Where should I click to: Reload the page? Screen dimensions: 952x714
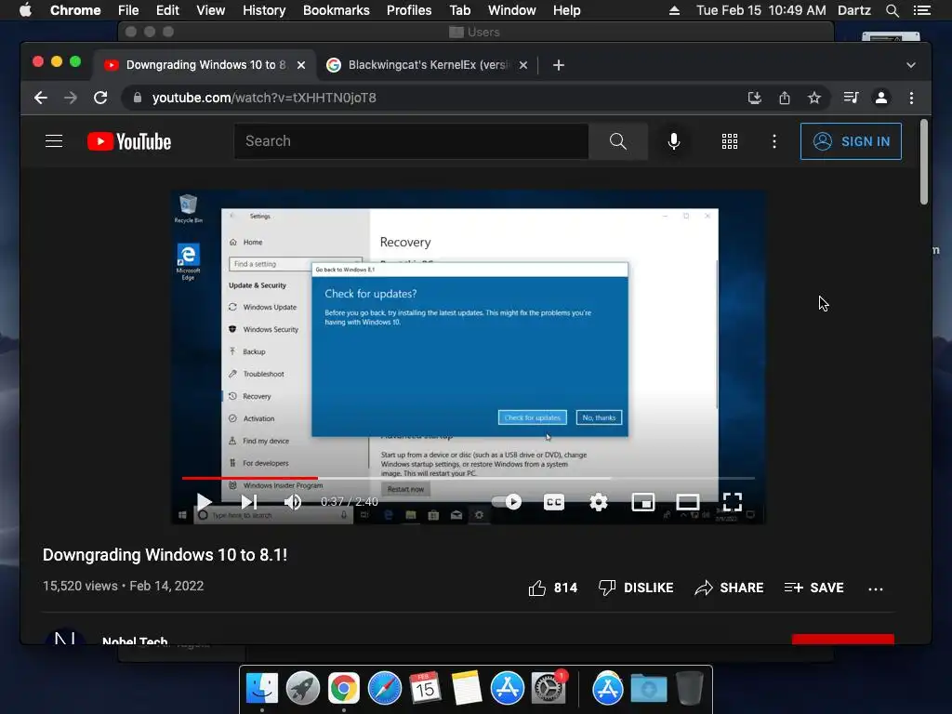tap(100, 98)
